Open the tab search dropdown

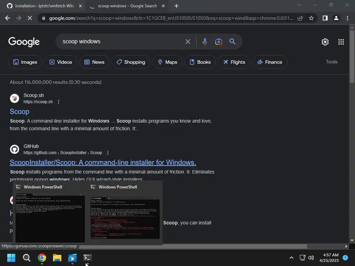point(299,5)
